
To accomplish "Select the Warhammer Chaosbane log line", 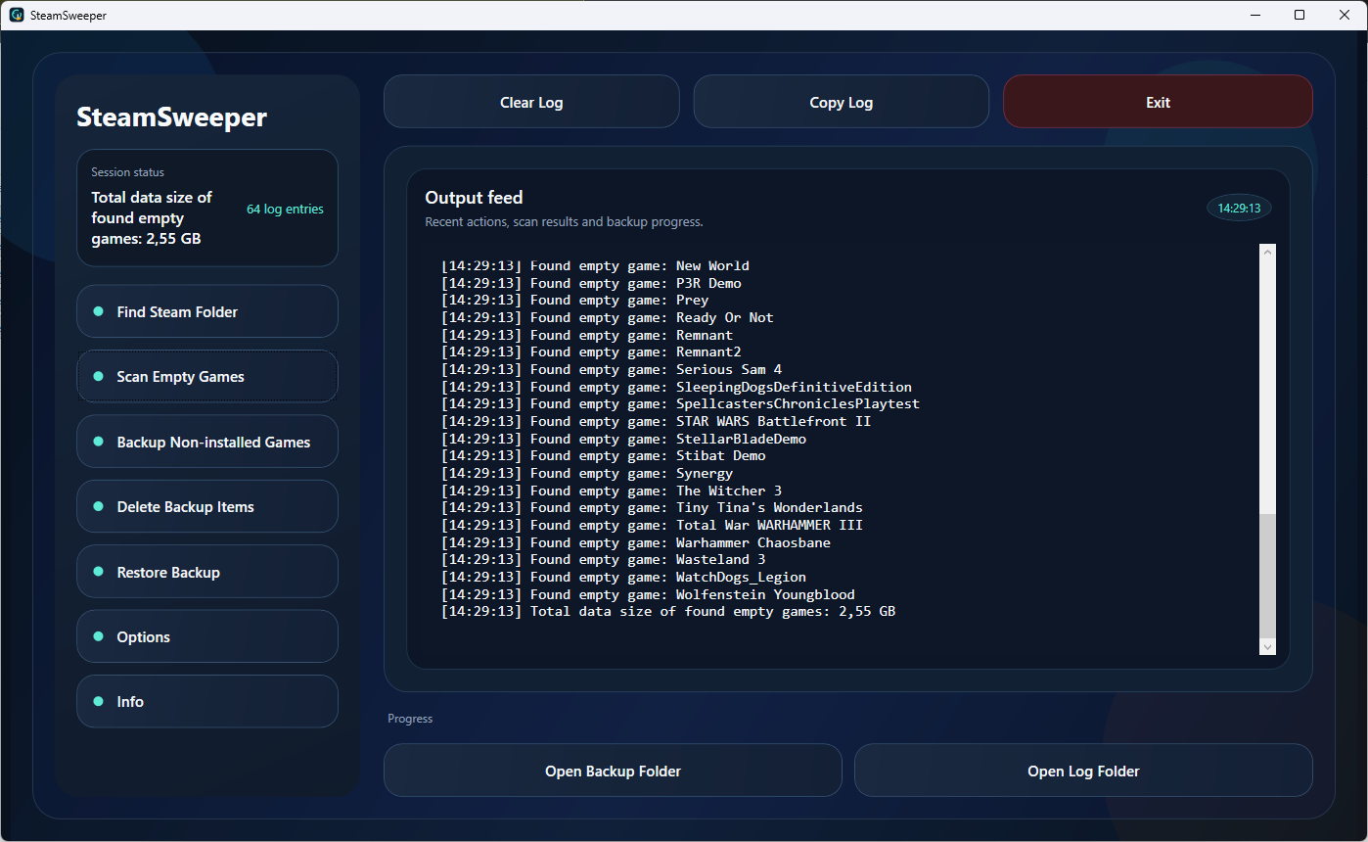I will click(x=636, y=542).
